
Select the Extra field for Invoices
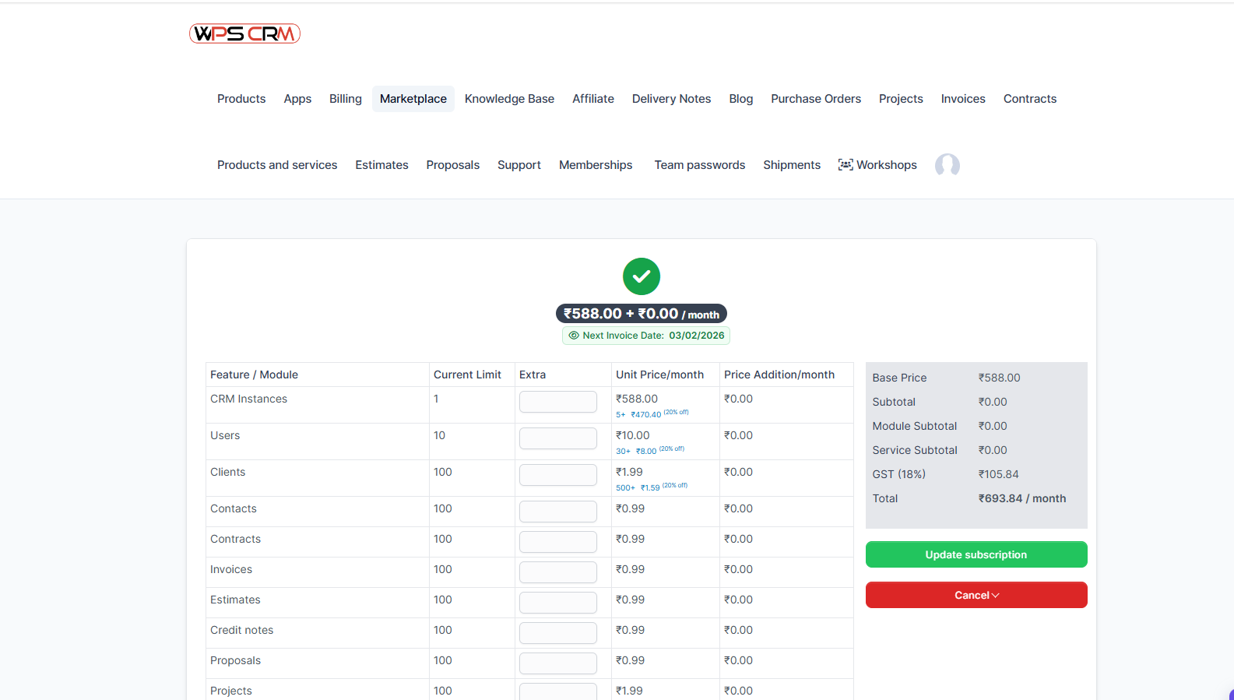point(557,572)
